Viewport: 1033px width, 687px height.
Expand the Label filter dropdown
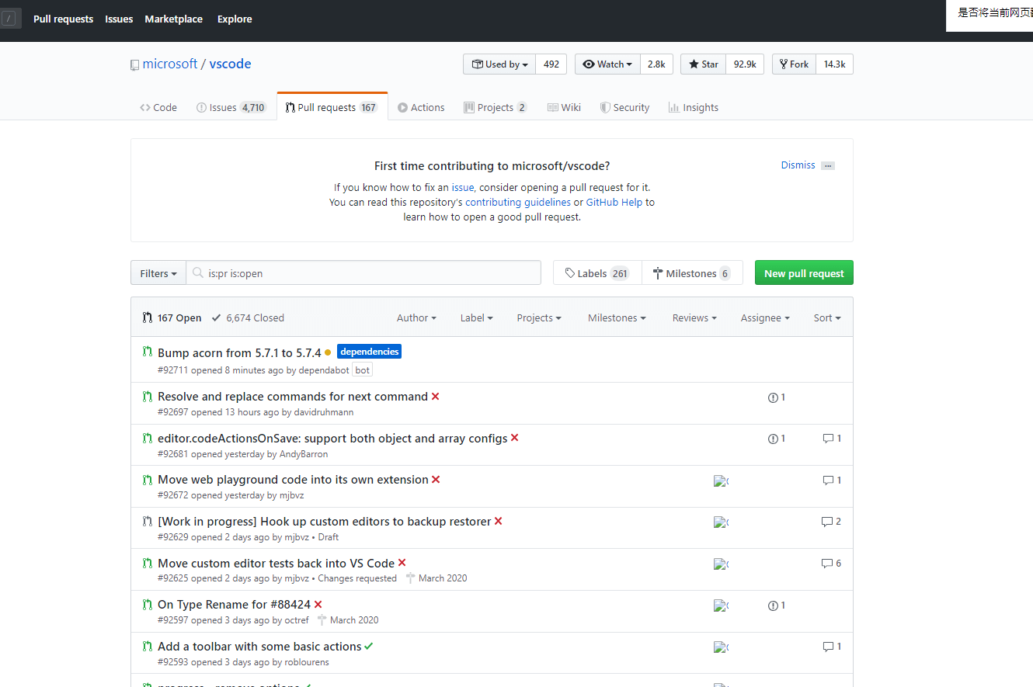point(477,318)
